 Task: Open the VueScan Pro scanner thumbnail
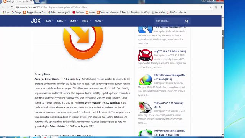point(145,107)
